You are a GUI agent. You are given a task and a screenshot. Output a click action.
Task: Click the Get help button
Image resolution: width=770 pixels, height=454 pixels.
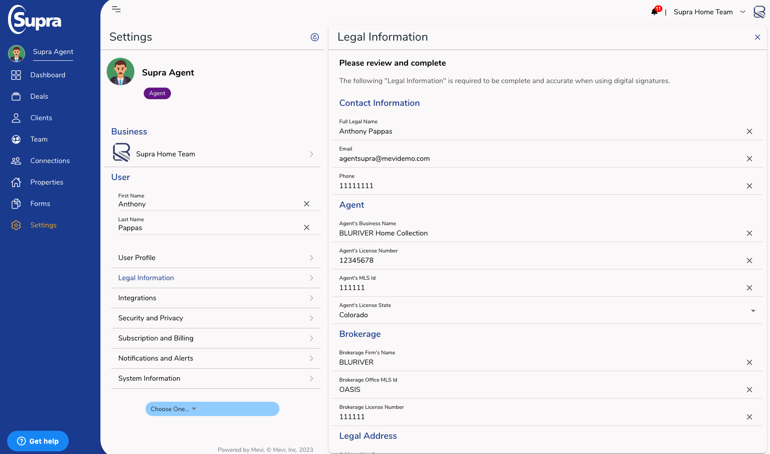(38, 441)
